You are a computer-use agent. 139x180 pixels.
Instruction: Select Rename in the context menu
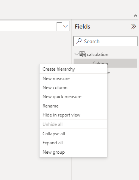(73, 106)
